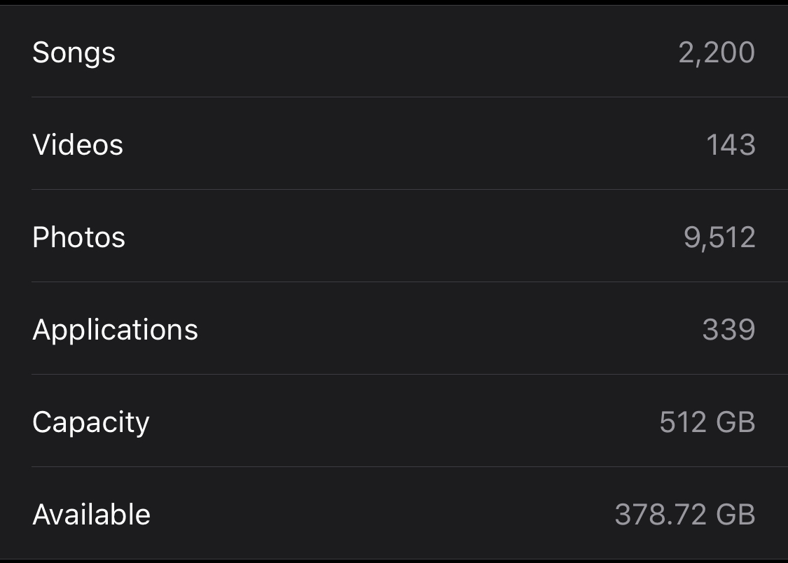788x563 pixels.
Task: Click the middle of the Applications row
Action: coord(394,328)
